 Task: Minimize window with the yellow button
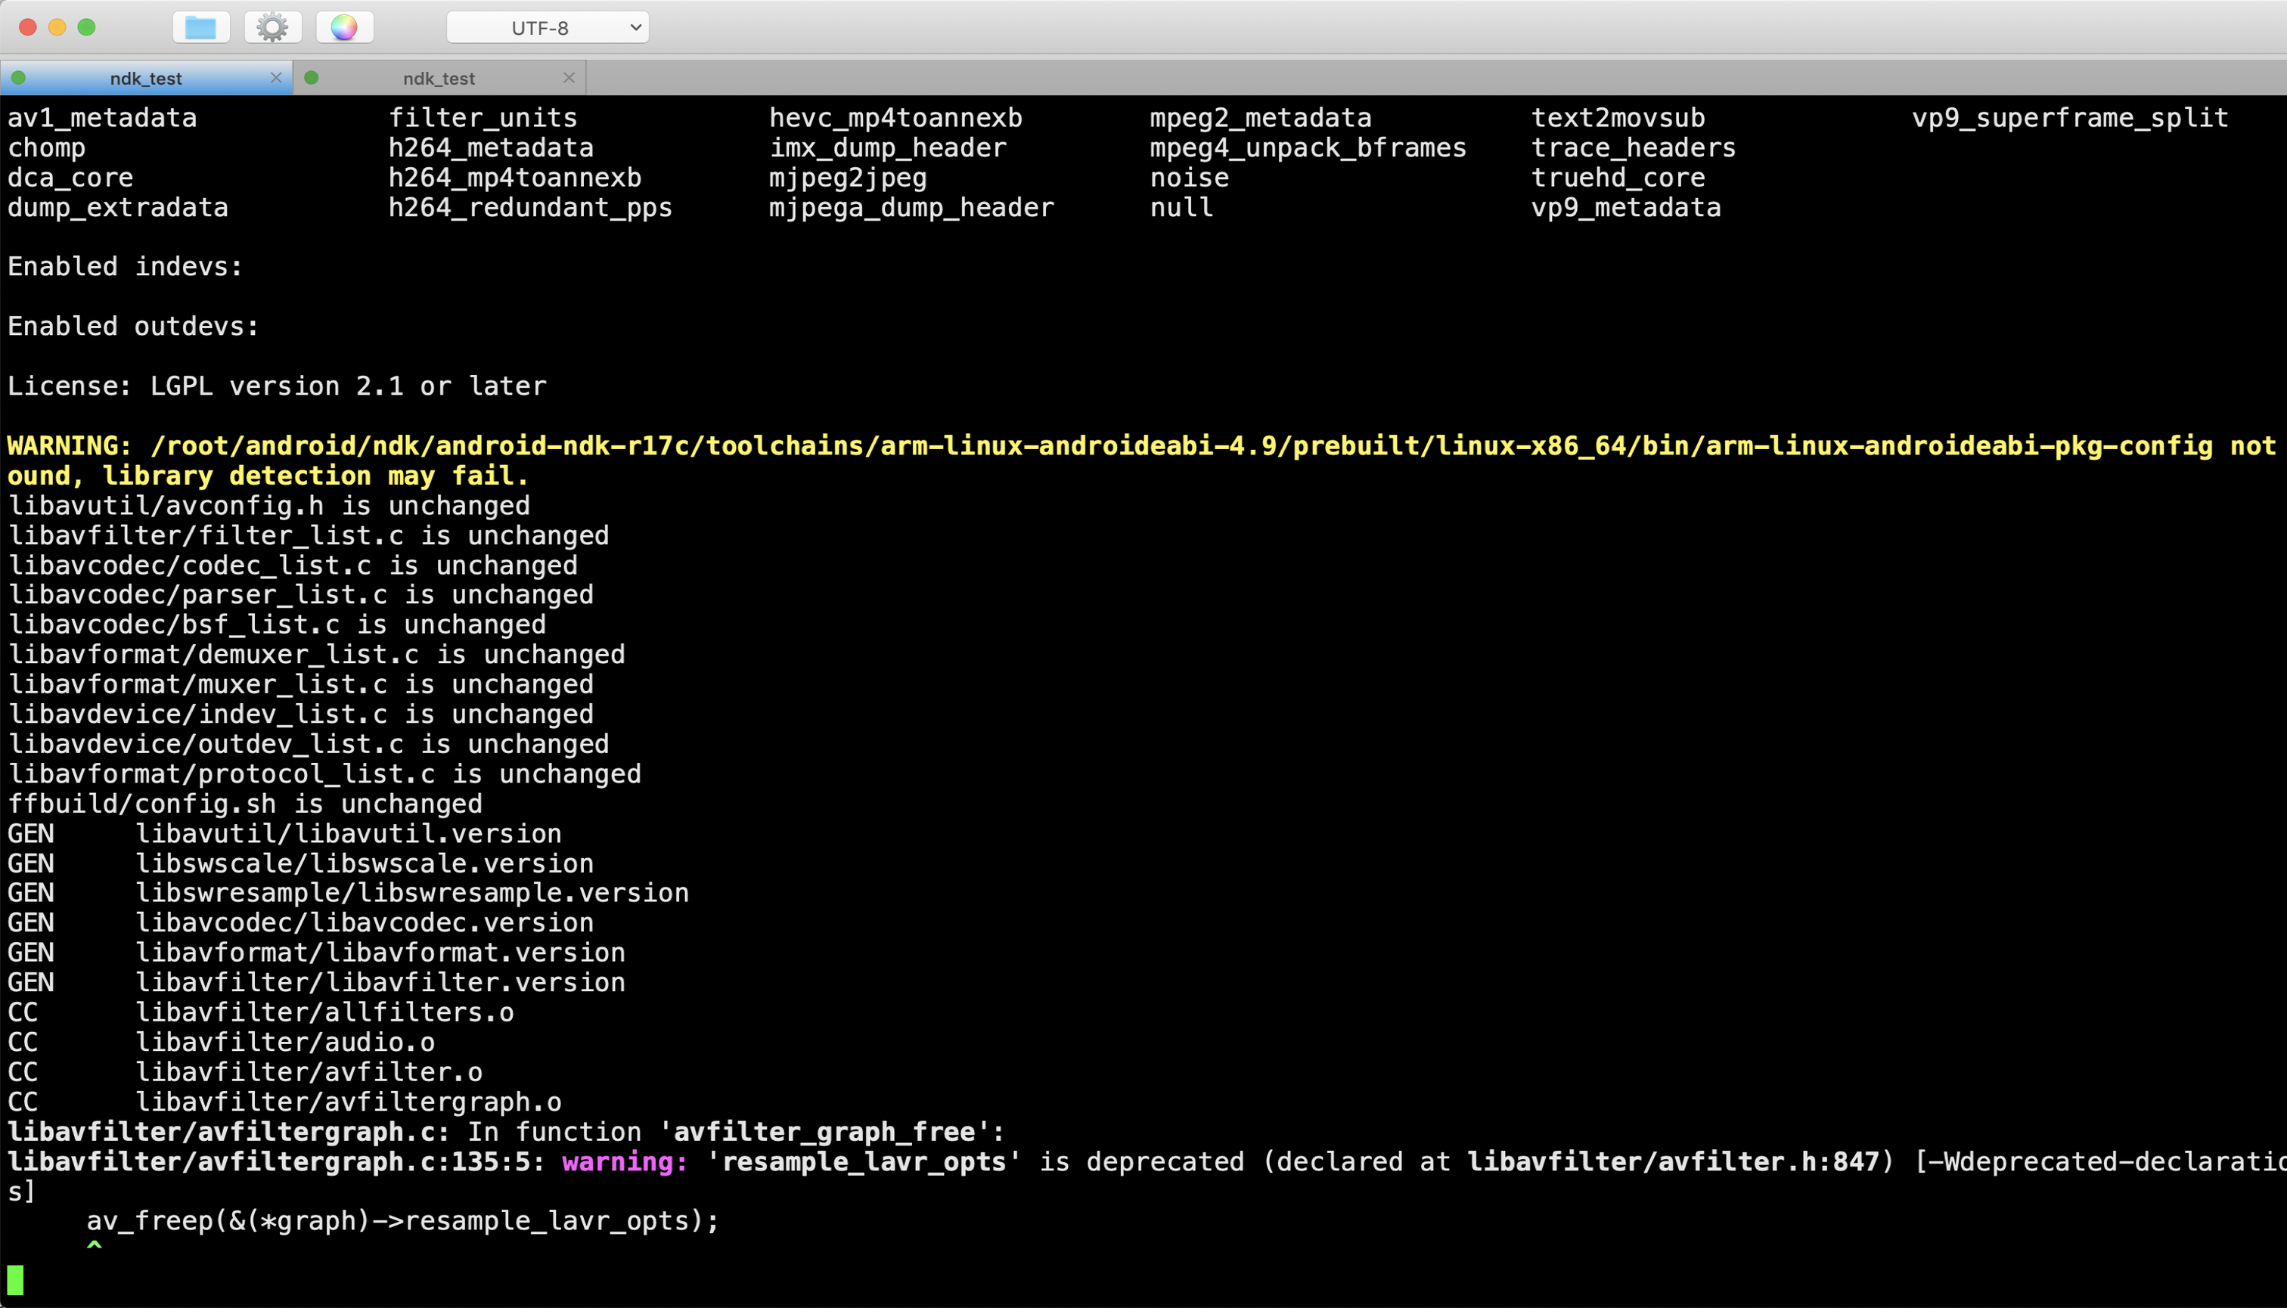point(57,27)
